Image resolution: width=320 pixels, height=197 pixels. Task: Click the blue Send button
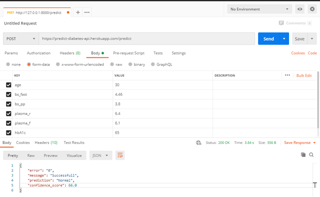[x=268, y=38]
